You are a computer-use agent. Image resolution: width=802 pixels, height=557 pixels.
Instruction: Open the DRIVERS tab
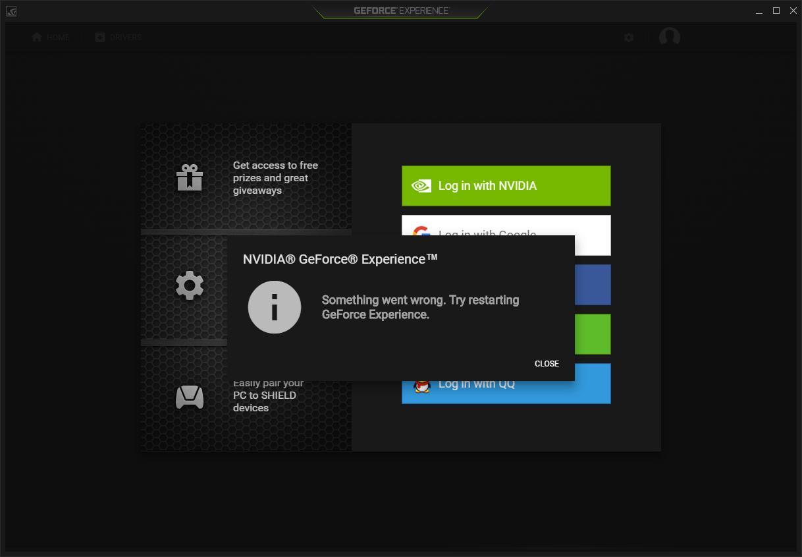[119, 38]
